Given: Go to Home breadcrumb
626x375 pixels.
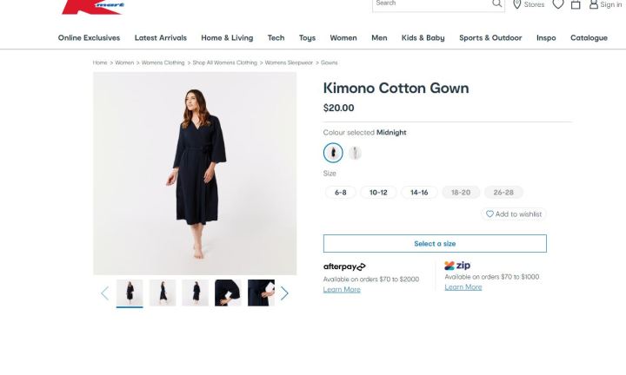Looking at the screenshot, I should pyautogui.click(x=100, y=62).
